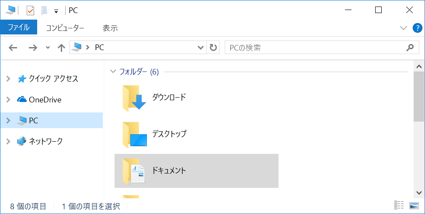
Task: Select the ダウンロード folder icon
Action: pos(134,98)
